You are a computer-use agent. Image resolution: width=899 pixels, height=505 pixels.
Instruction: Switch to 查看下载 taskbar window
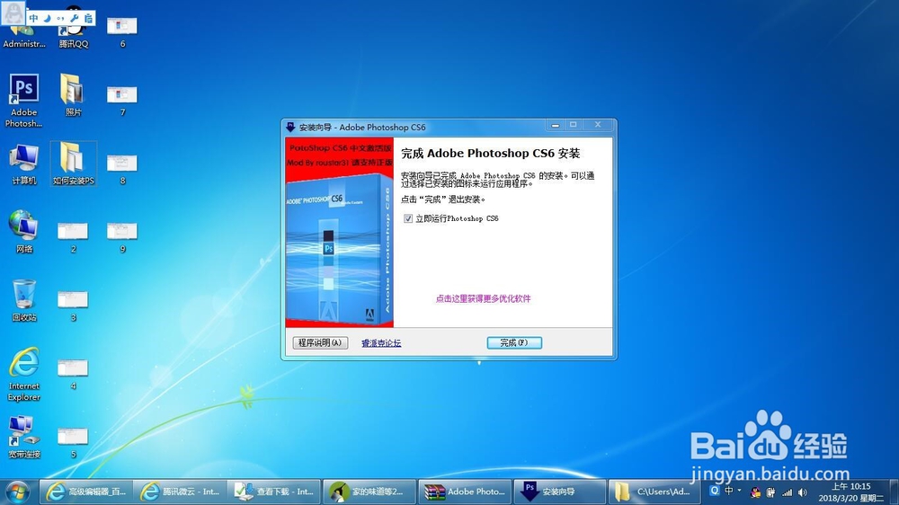coord(274,492)
